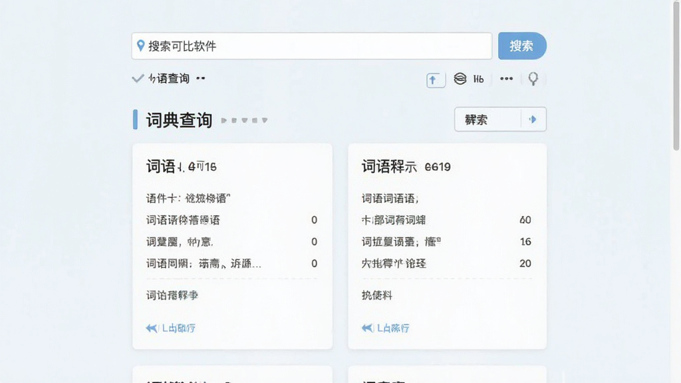Select the row with value 60
681x383 pixels.
(x=446, y=220)
